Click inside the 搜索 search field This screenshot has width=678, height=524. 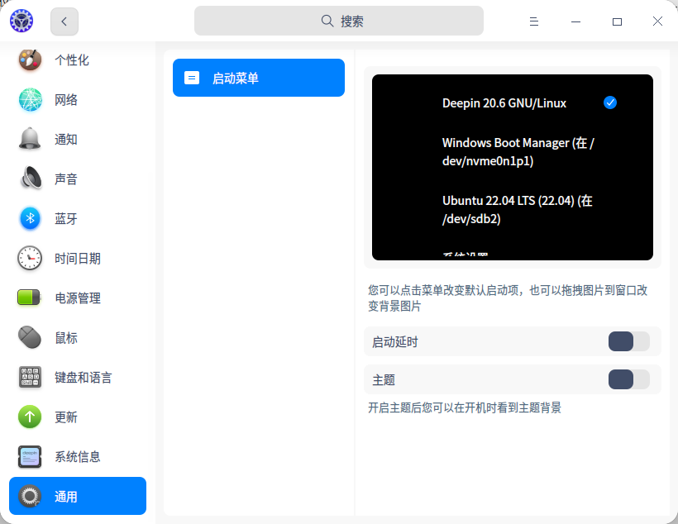[338, 20]
